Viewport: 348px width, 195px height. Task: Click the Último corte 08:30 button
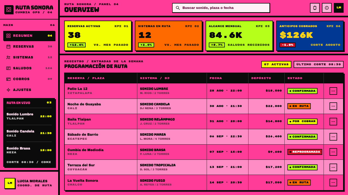pyautogui.click(x=319, y=64)
